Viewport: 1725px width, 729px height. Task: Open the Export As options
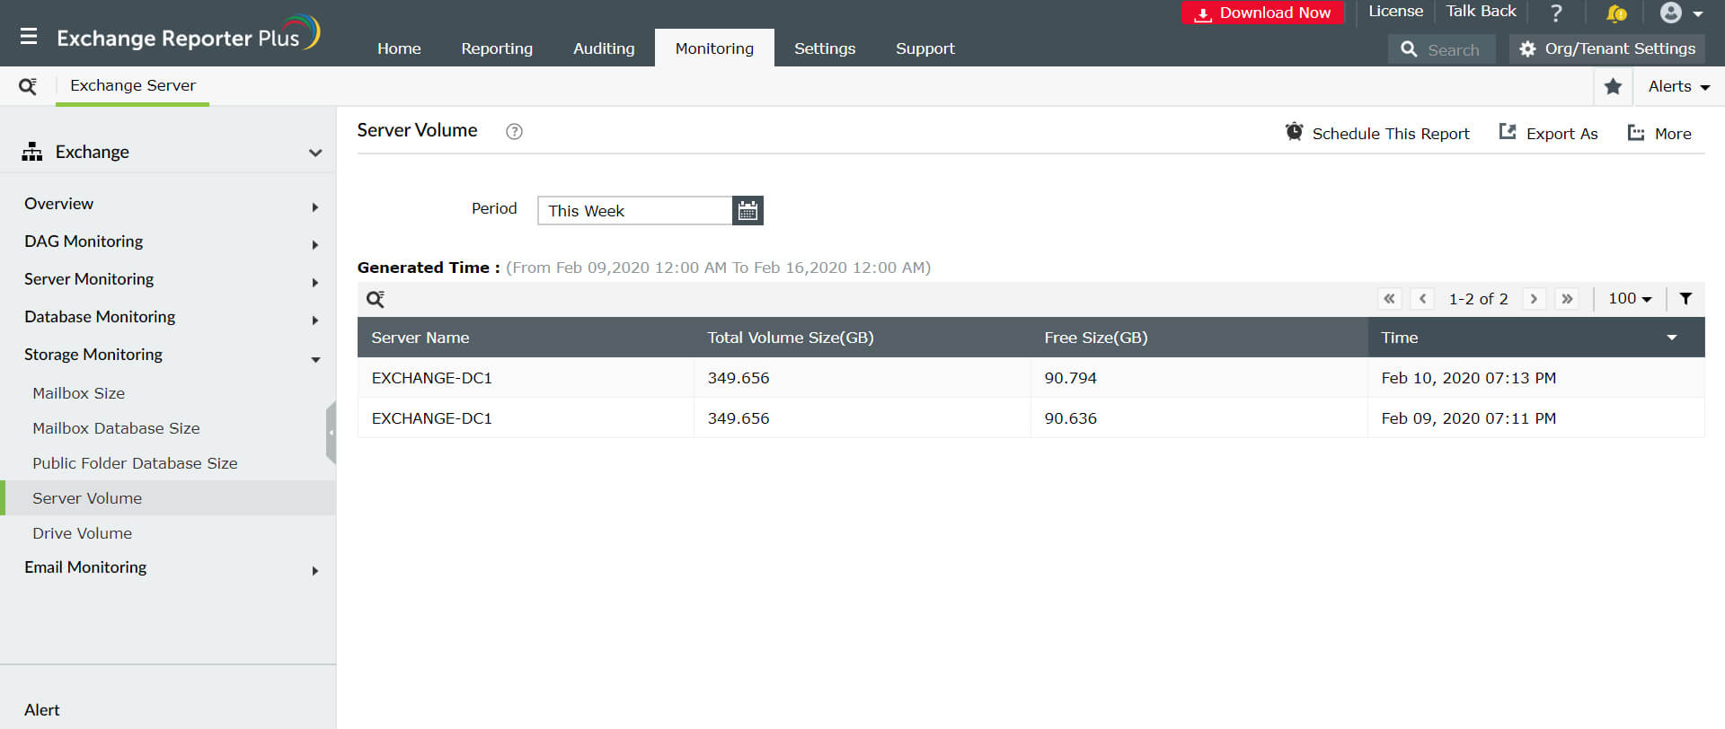pos(1548,133)
